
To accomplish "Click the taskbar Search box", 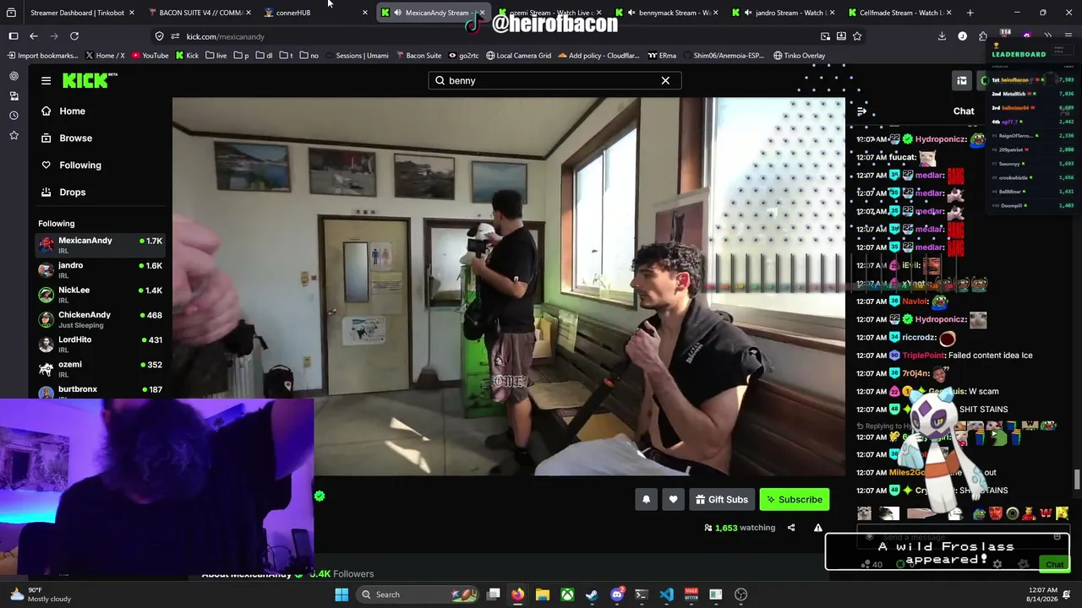I will 418,594.
